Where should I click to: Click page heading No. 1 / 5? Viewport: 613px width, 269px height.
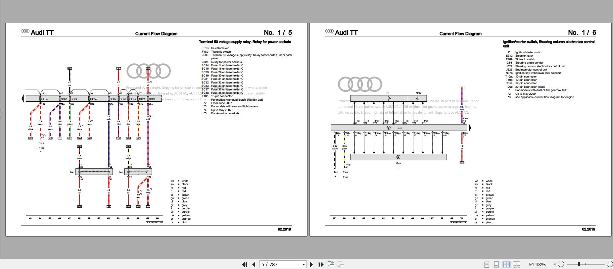tap(278, 32)
